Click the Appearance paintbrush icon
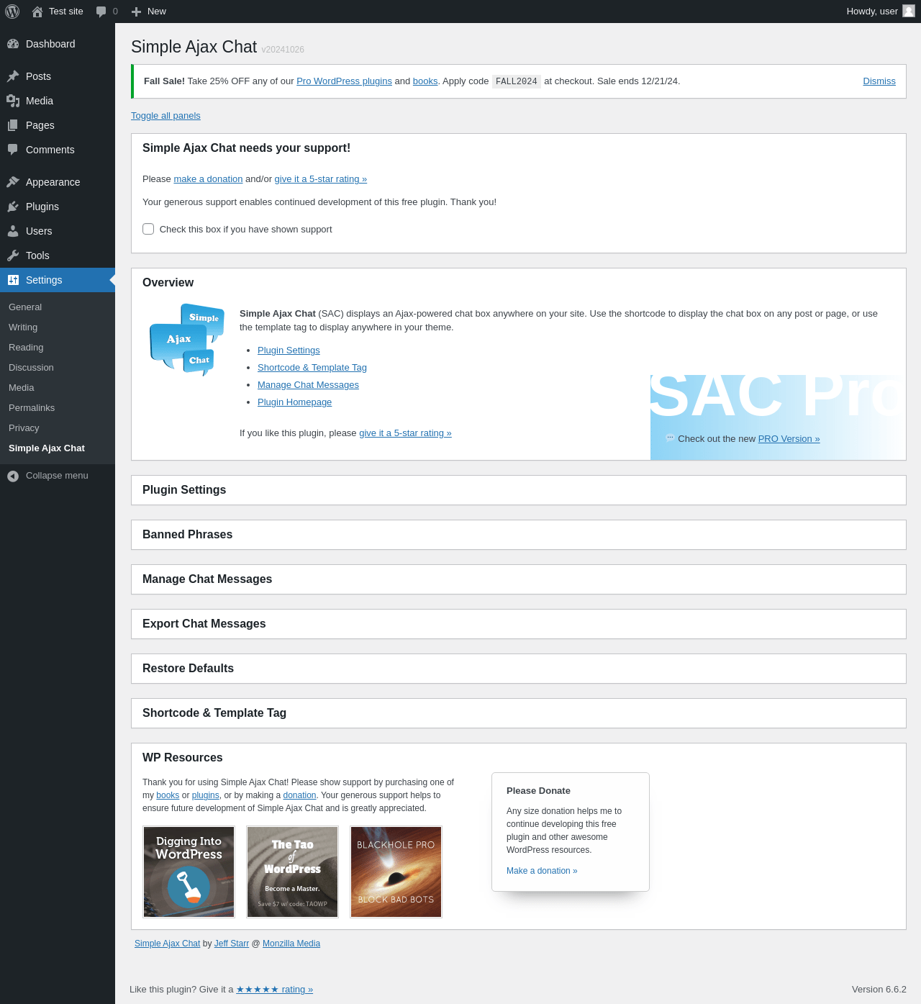This screenshot has width=921, height=1004. (13, 182)
